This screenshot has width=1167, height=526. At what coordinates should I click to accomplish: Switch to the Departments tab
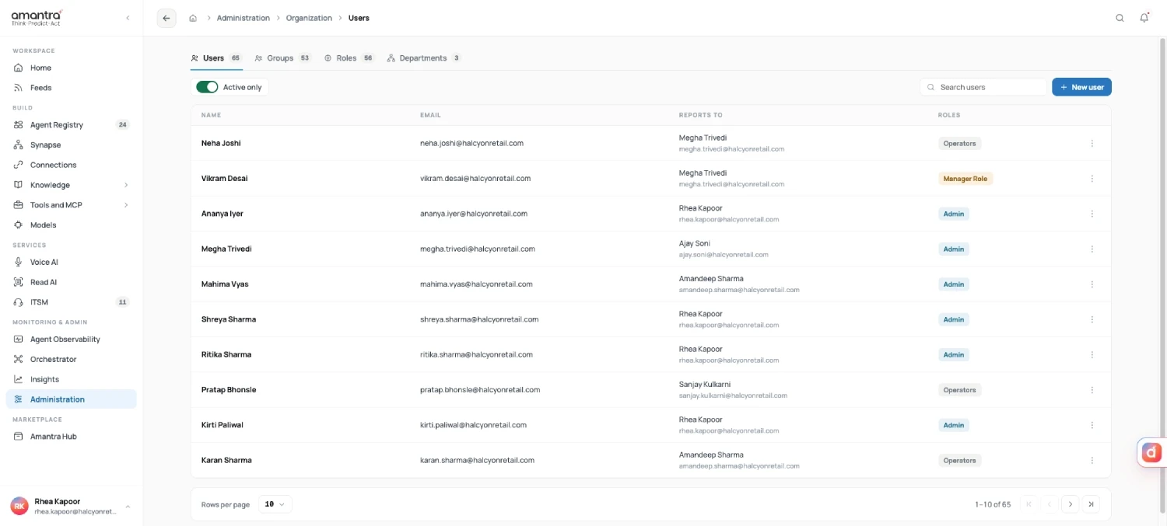tap(424, 58)
